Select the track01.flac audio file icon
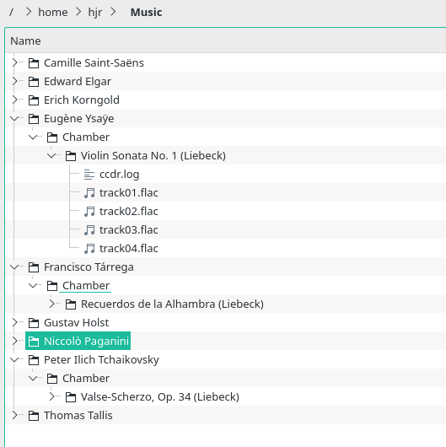Viewport: 446px width, 447px height. [x=89, y=193]
